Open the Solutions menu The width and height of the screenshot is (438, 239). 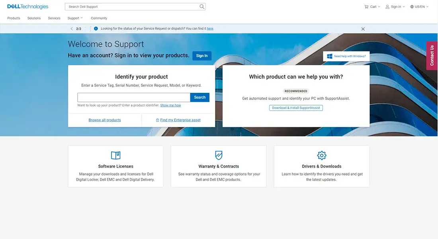34,18
